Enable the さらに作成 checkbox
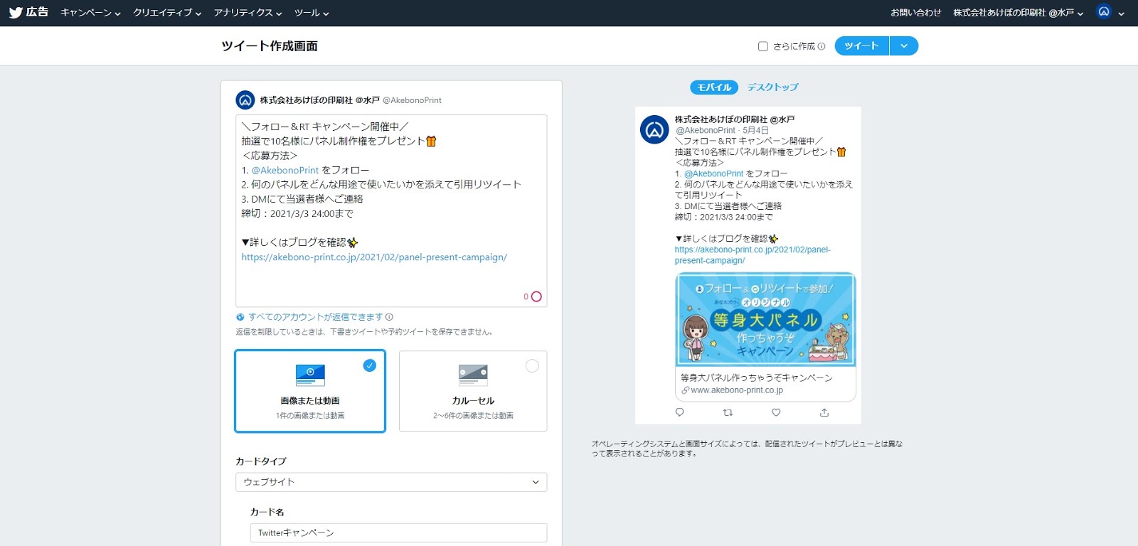1138x546 pixels. point(763,46)
